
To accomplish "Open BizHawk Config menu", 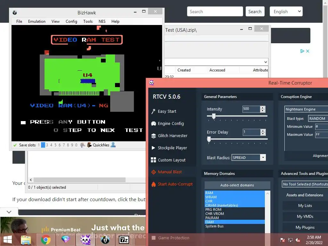I will click(x=71, y=21).
